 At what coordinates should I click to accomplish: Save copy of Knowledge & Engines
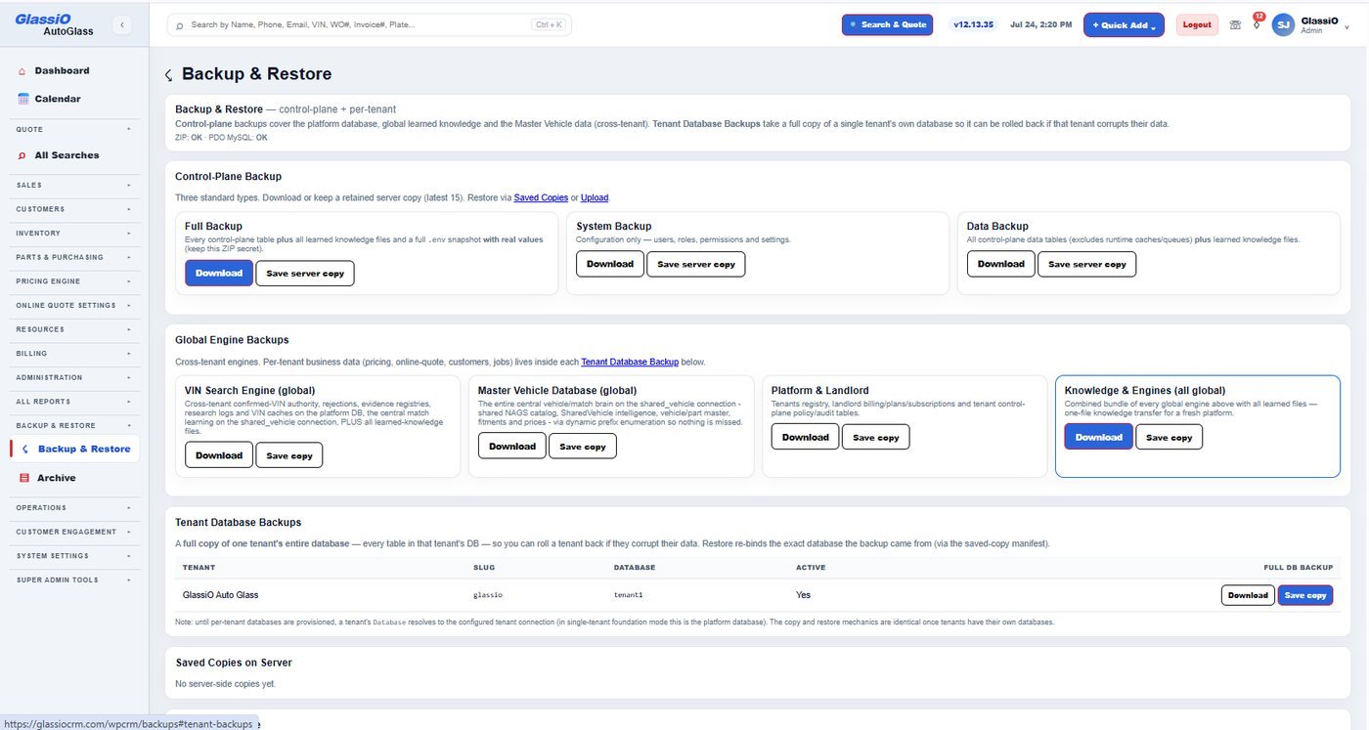(1170, 437)
